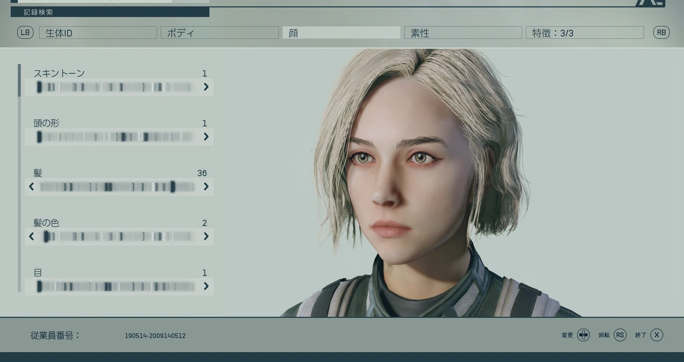Open the 素性 tab
The height and width of the screenshot is (362, 684).
[x=463, y=33]
